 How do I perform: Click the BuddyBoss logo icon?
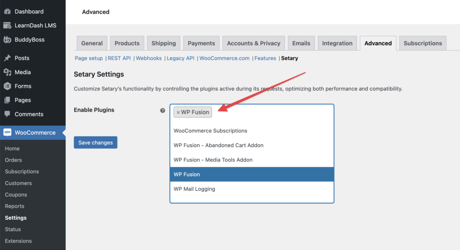coord(7,39)
